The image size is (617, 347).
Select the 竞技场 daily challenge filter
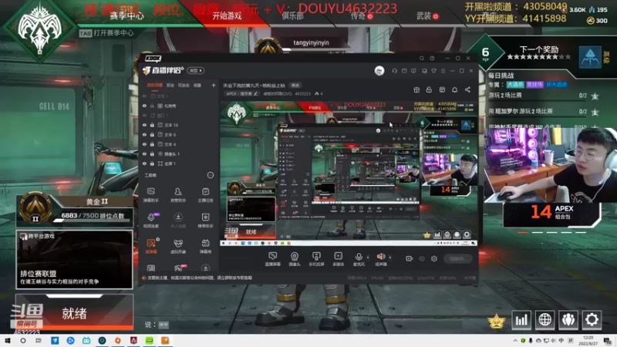(x=534, y=85)
